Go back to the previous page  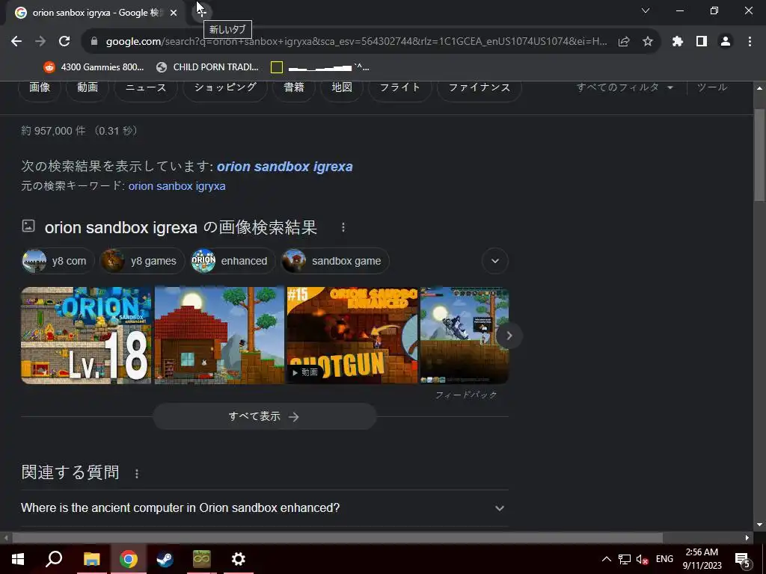click(x=16, y=42)
